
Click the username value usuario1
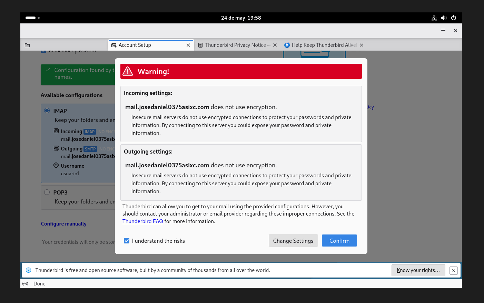coord(70,174)
